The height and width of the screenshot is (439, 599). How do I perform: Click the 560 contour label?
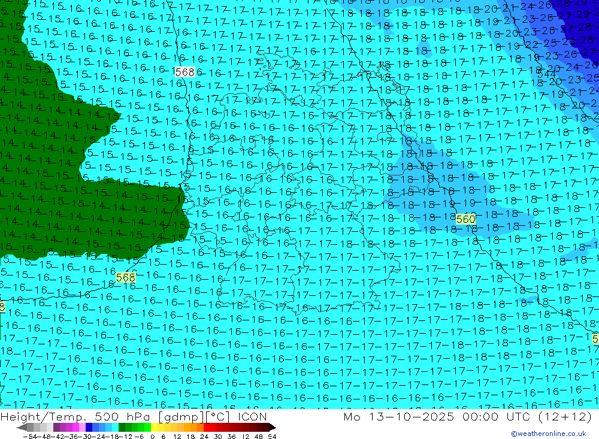[465, 219]
